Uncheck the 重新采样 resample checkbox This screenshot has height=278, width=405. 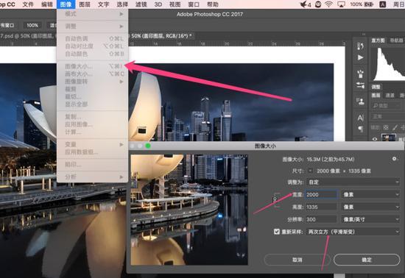277,232
